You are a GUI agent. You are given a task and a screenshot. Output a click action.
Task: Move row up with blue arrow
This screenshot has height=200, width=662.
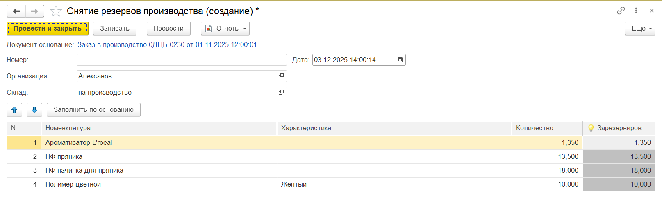click(x=14, y=110)
